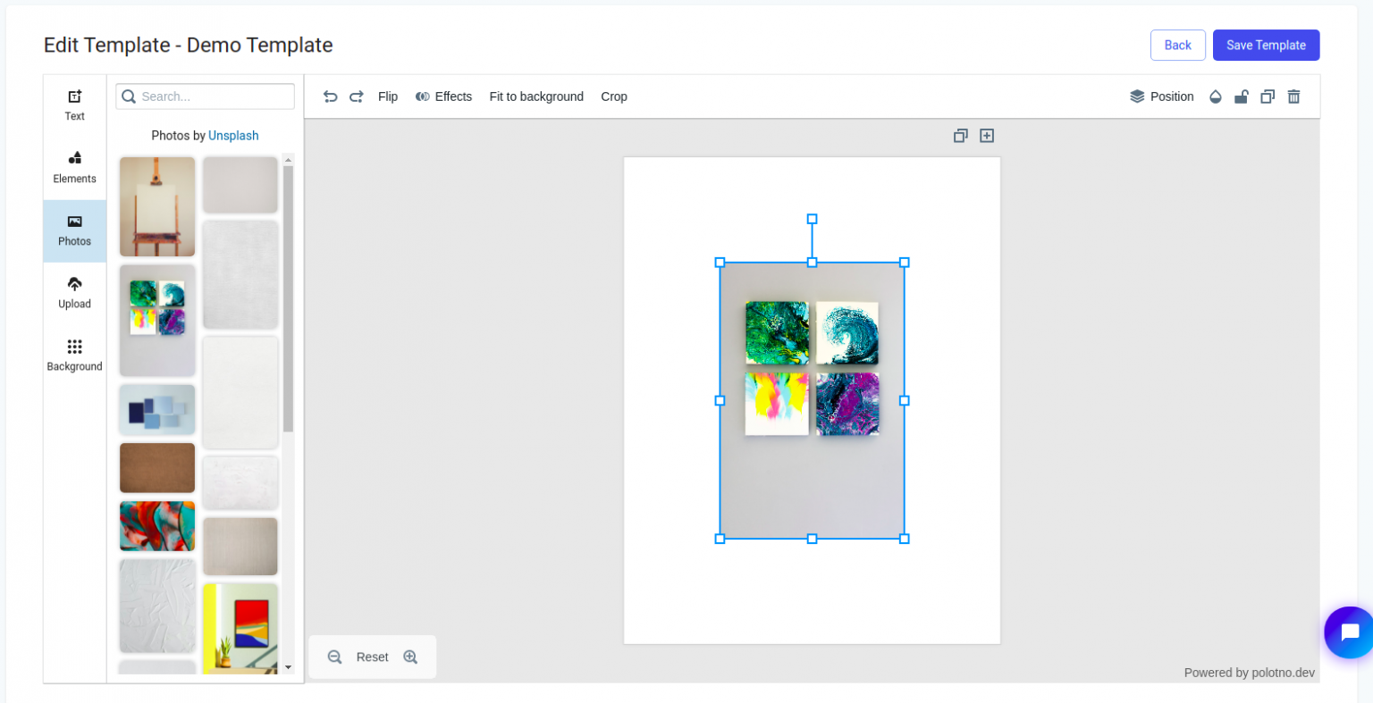Screen dimensions: 1373x703
Task: Open the Elements side tab
Action: click(x=75, y=168)
